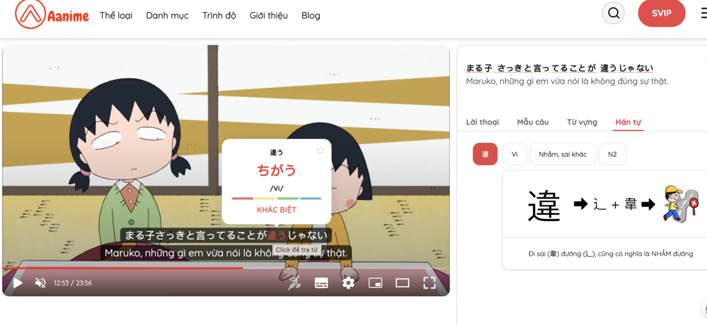Screen dimensions: 707x325
Task: Toggle the crossed-out ear listening icon
Action: (x=294, y=283)
